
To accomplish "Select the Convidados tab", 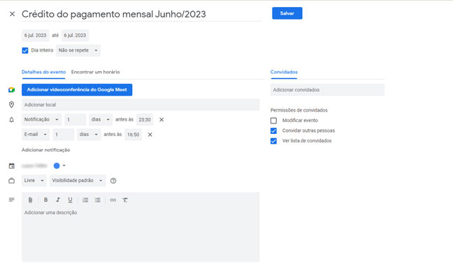I will click(x=284, y=72).
